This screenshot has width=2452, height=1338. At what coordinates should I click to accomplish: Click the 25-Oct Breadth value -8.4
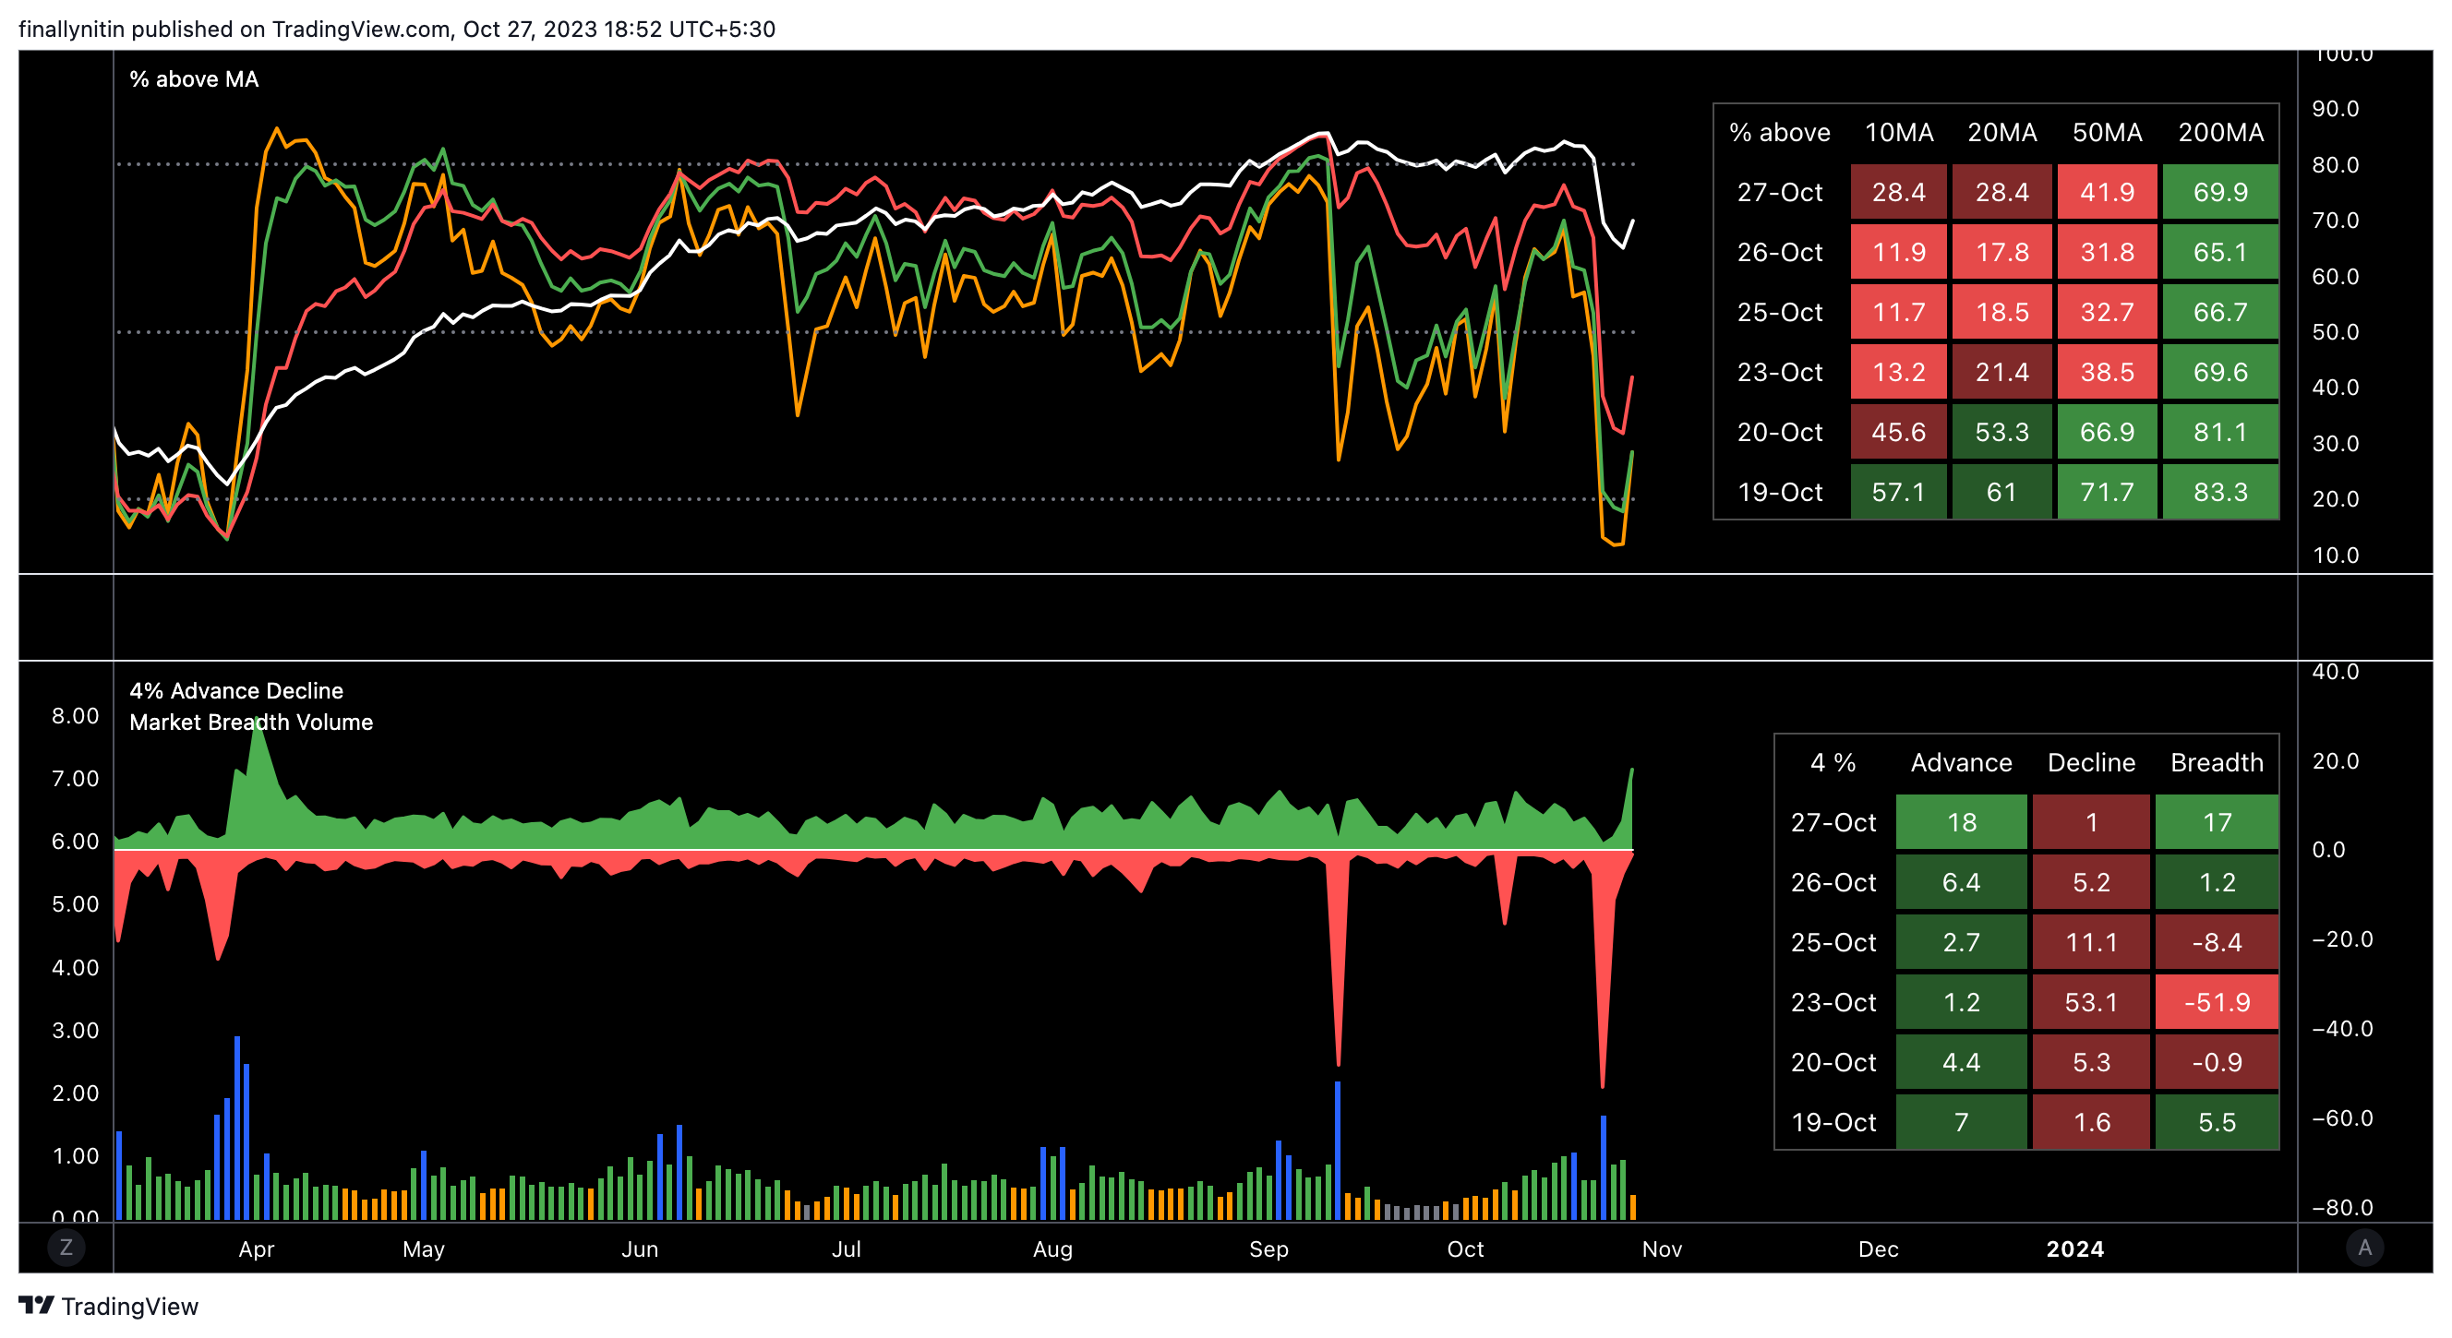click(2217, 942)
